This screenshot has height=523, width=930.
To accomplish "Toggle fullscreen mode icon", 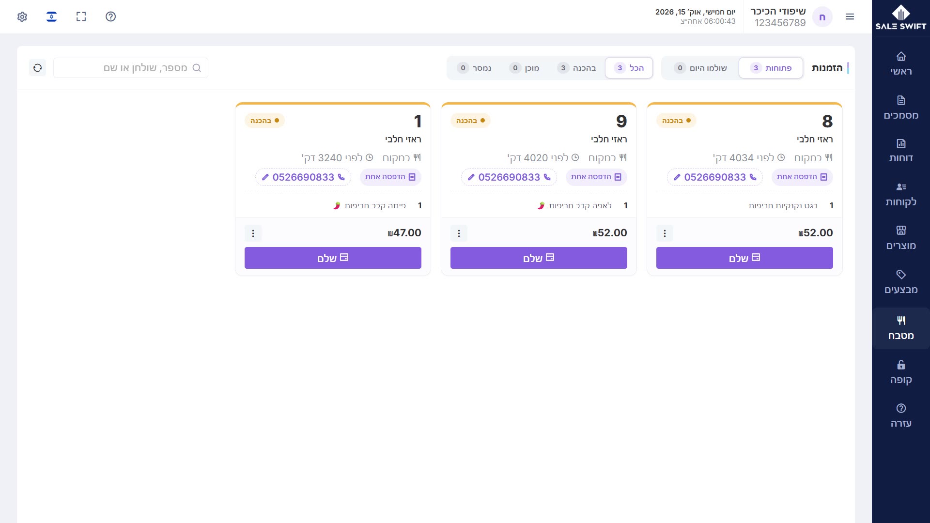I will 81,17.
